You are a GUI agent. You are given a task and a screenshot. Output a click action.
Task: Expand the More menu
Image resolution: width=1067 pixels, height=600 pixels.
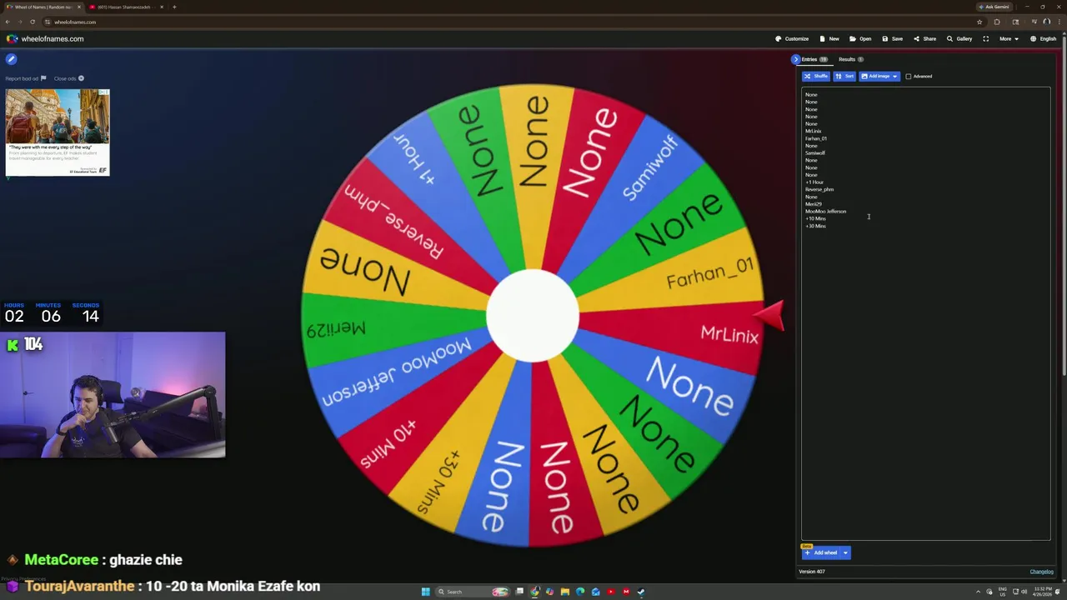(1008, 38)
